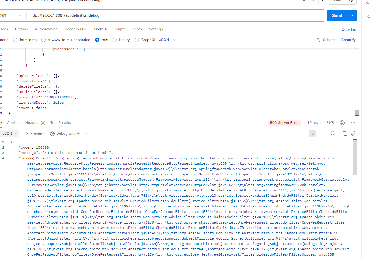Expand the Debug with AI chevron
The height and width of the screenshot is (258, 370).
tap(86, 133)
